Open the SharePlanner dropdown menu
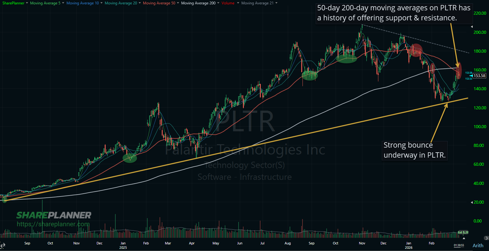 tap(27, 3)
